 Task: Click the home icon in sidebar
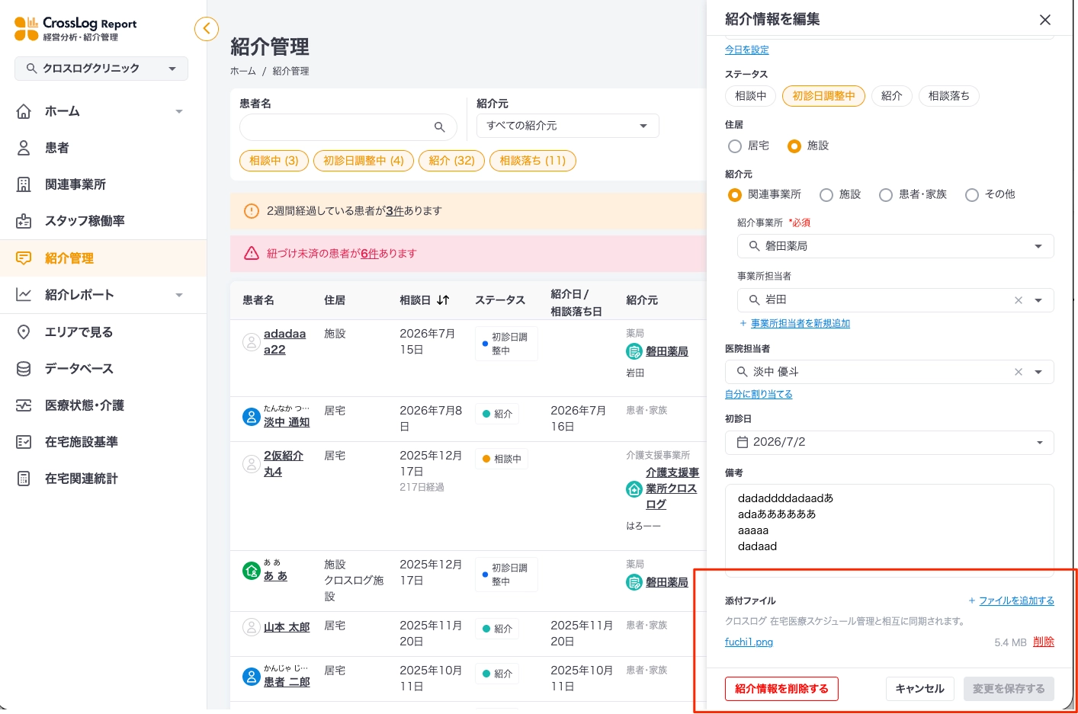pyautogui.click(x=24, y=111)
